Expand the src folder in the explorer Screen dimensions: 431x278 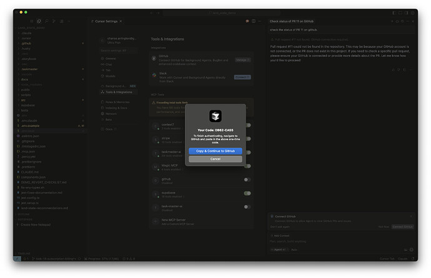(x=51, y=100)
